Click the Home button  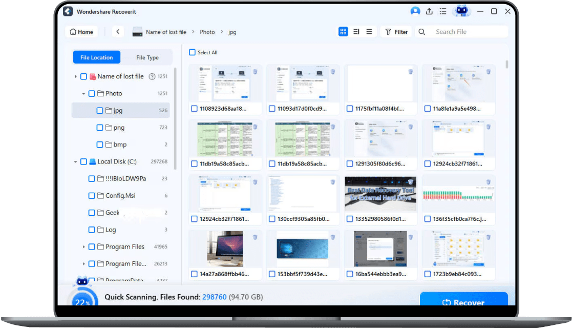[x=81, y=32]
